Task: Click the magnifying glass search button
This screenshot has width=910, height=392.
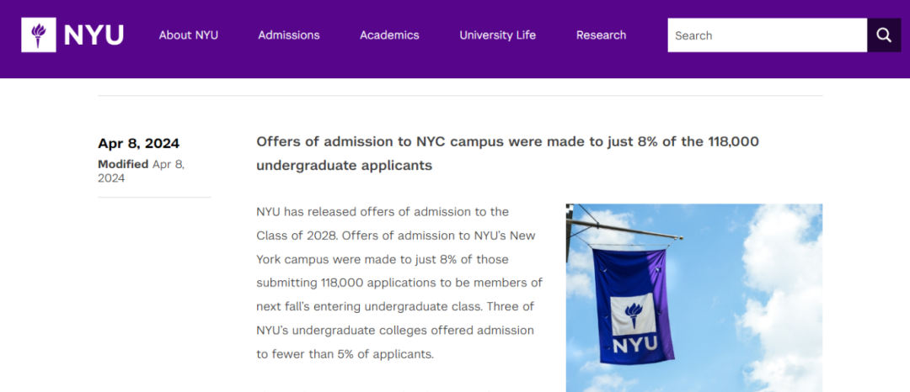Action: pyautogui.click(x=884, y=35)
